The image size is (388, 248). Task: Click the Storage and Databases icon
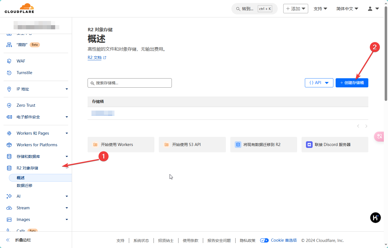[9, 156]
